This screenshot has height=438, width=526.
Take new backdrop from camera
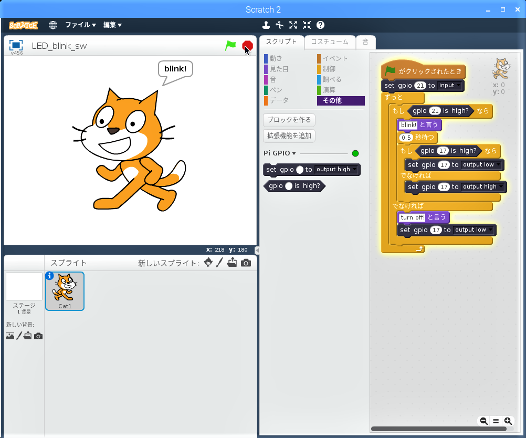[38, 336]
